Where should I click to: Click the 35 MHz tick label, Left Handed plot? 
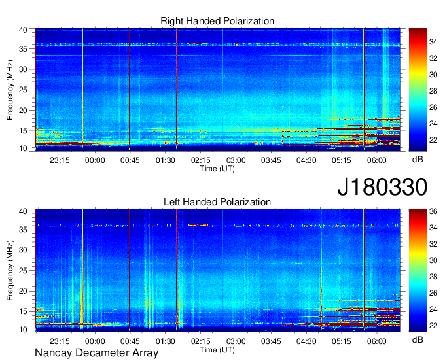(x=24, y=230)
